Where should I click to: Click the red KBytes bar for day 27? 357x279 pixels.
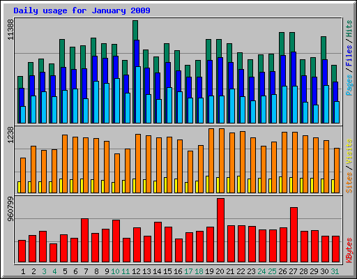294,235
